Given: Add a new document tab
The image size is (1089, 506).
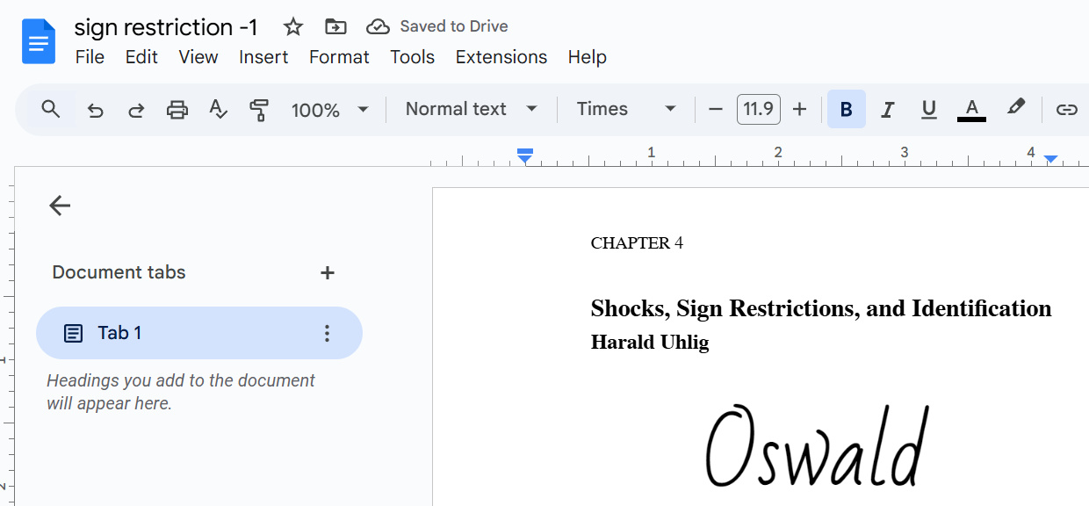Looking at the screenshot, I should [327, 272].
